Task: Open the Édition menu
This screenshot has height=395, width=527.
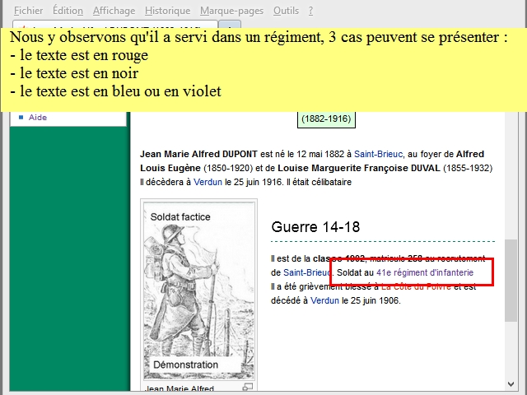Action: 68,11
